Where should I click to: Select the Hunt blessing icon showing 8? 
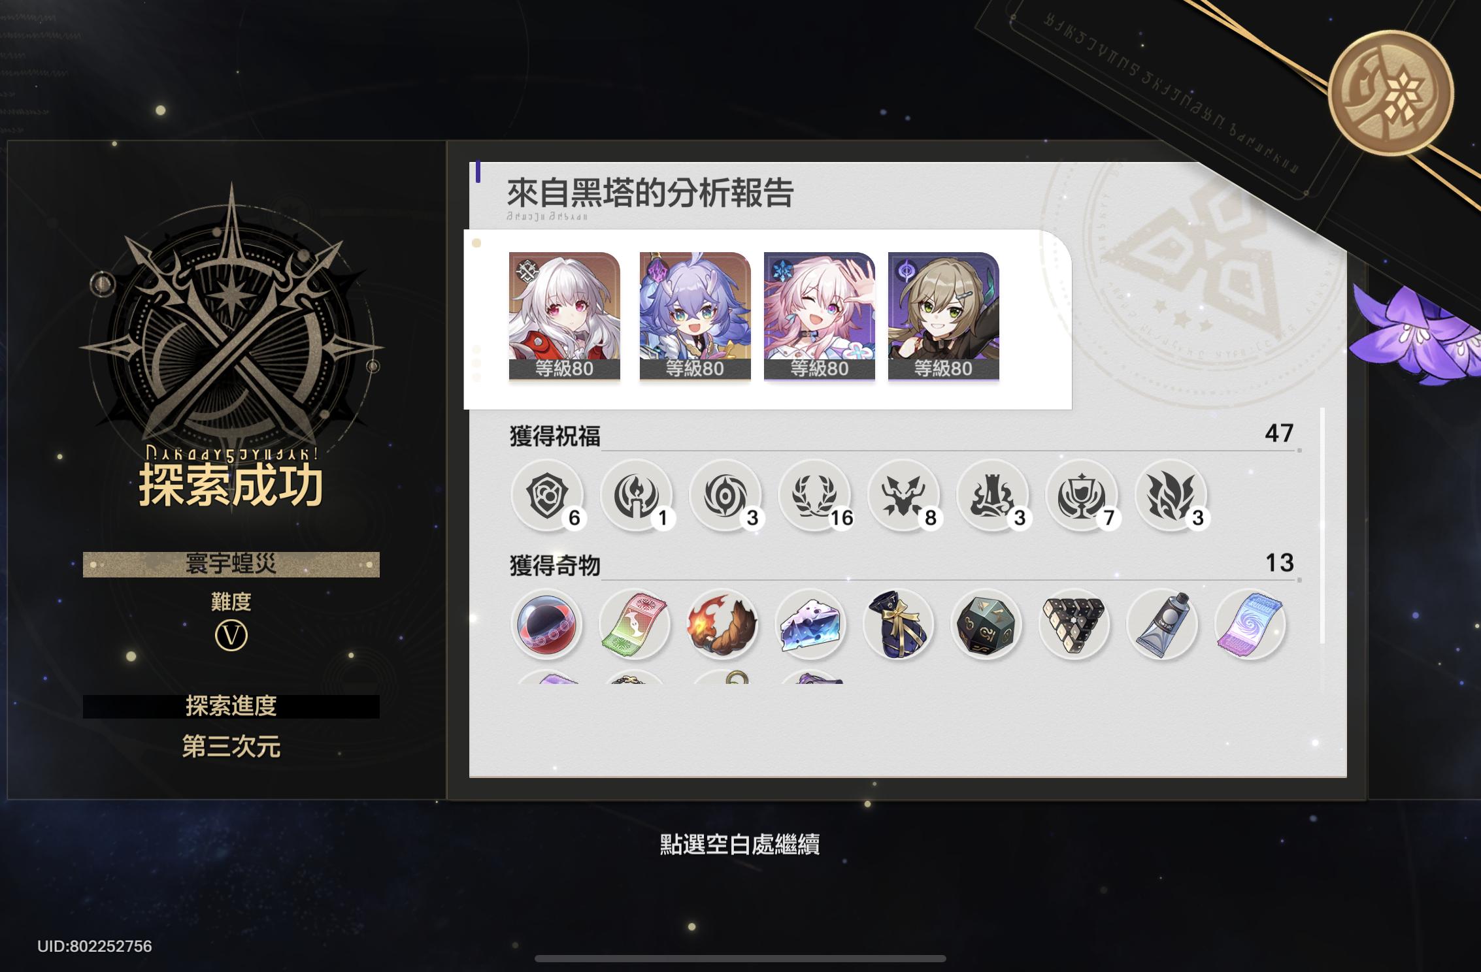[x=903, y=495]
